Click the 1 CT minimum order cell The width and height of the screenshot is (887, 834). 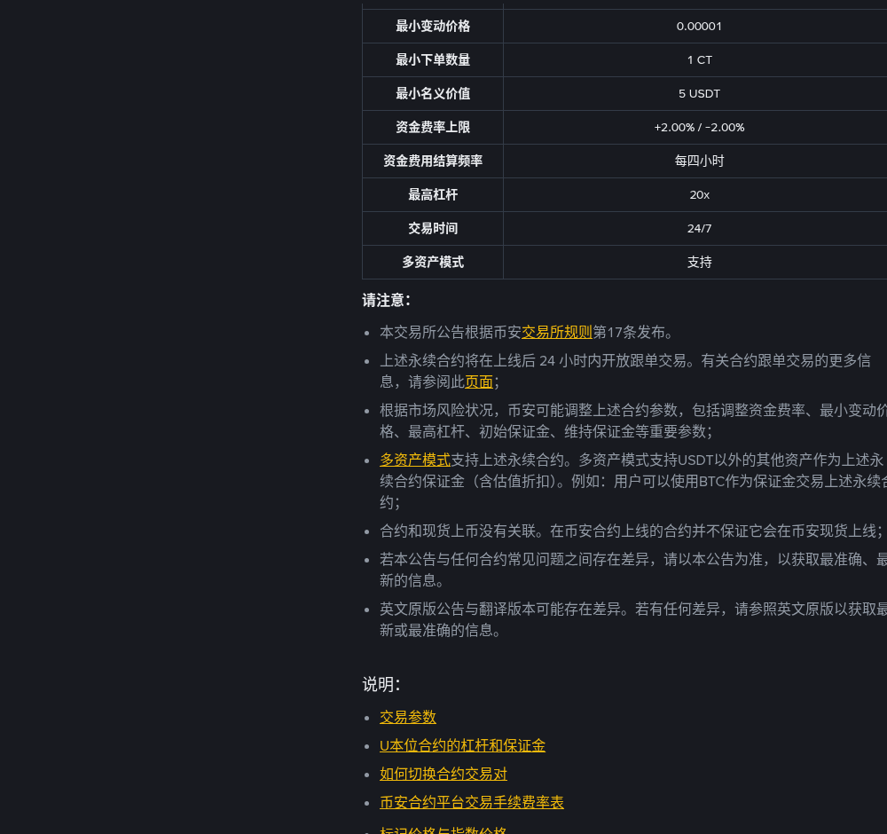[699, 60]
